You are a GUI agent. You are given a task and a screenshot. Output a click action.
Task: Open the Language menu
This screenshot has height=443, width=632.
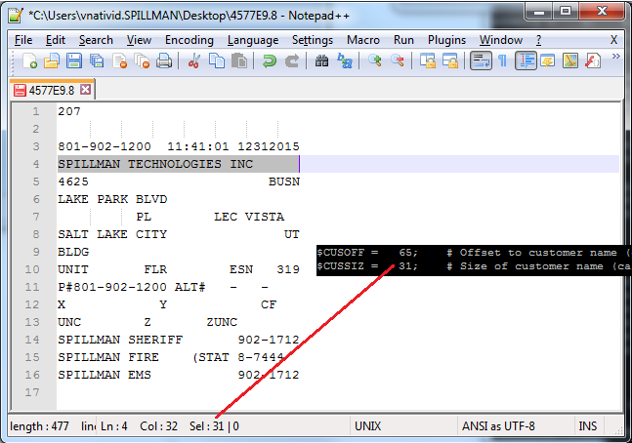tap(253, 40)
